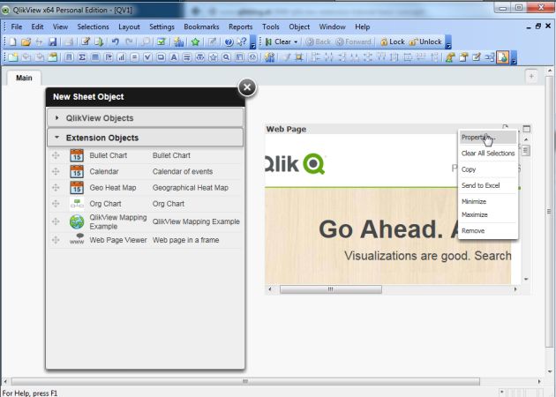This screenshot has width=556, height=397.
Task: Click the Create Container Object icon
Action: pos(239,57)
